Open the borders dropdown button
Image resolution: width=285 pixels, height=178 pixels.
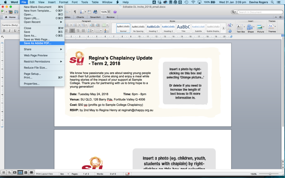tap(99, 31)
